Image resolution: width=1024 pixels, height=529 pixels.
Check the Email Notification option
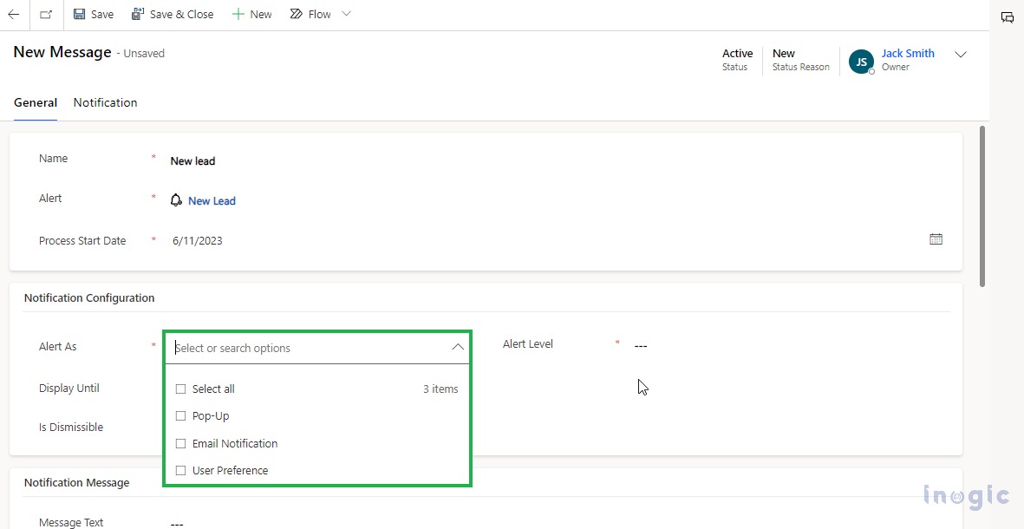181,443
